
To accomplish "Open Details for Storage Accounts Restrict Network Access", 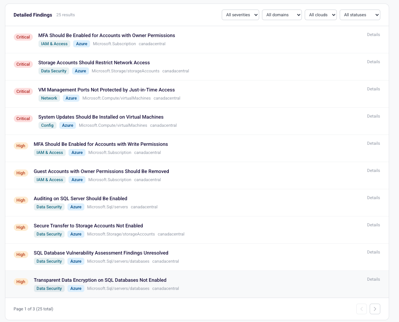I will click(x=373, y=62).
